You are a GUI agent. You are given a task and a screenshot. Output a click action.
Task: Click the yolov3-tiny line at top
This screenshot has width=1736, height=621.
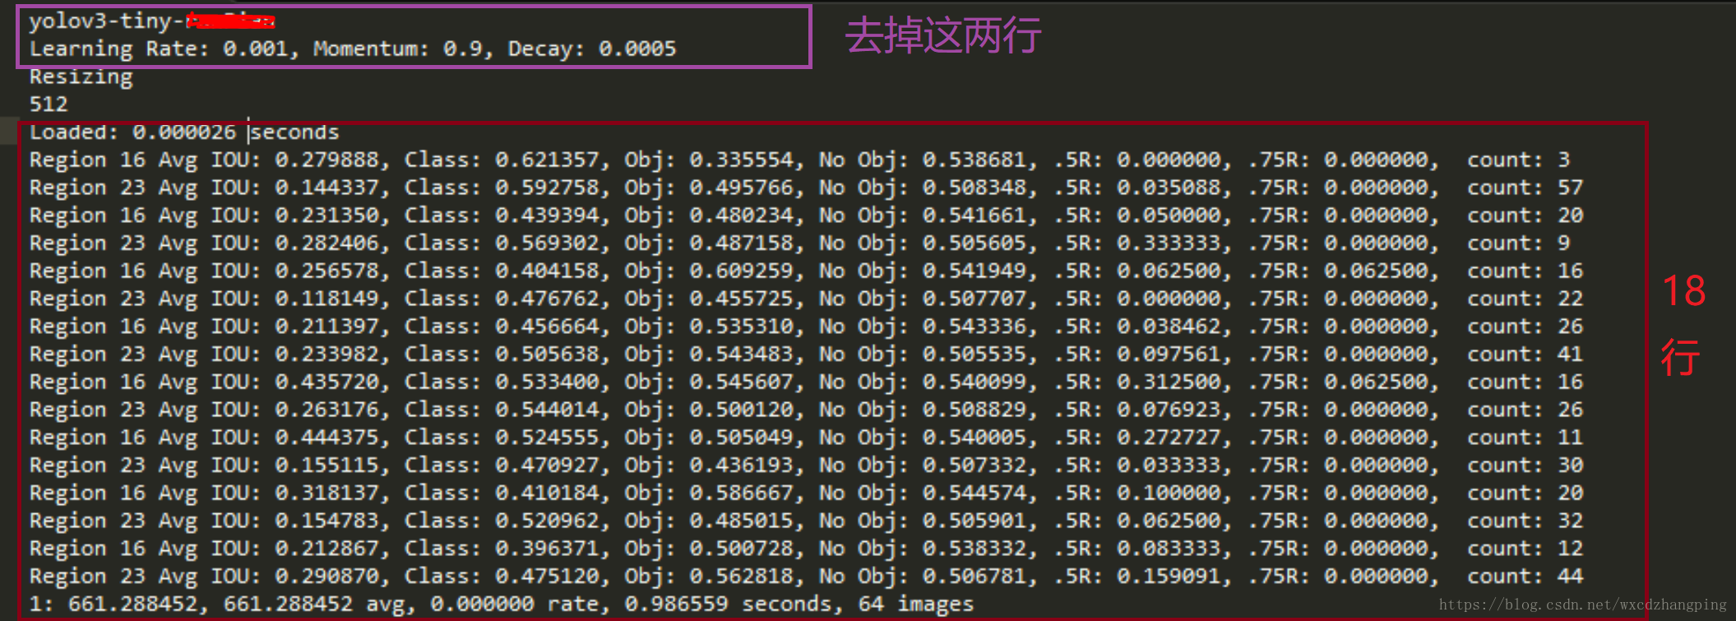[152, 21]
